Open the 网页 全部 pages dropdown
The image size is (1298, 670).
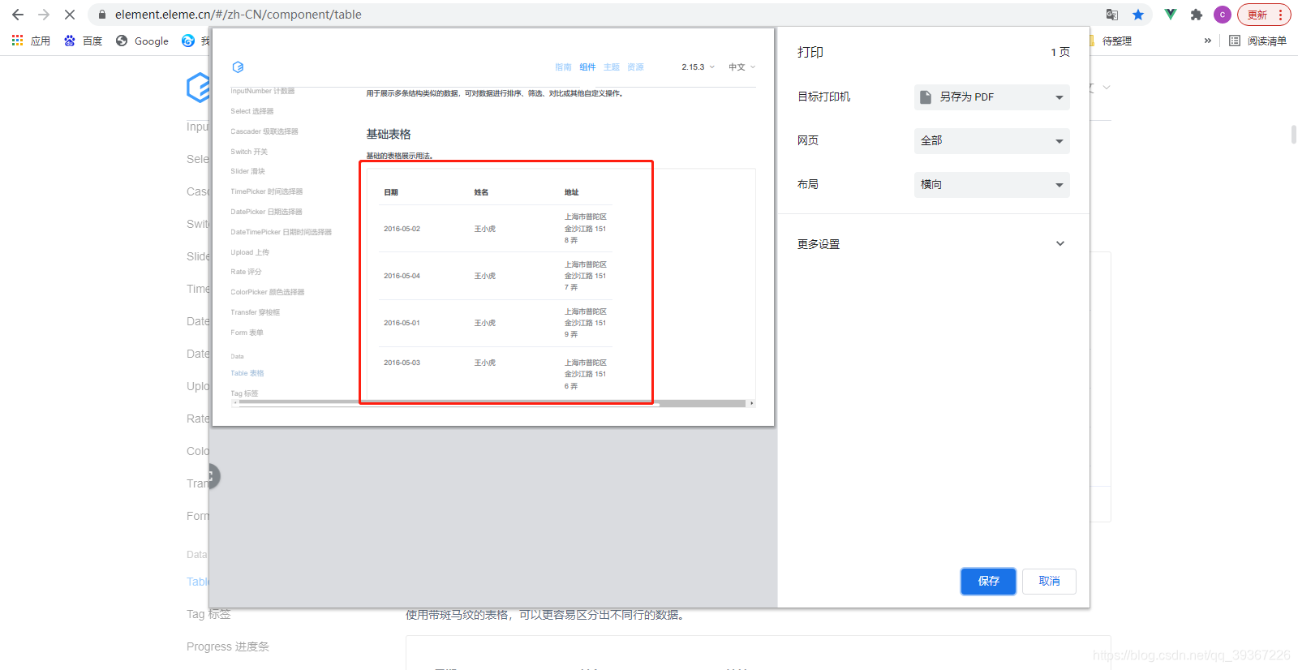pos(991,141)
